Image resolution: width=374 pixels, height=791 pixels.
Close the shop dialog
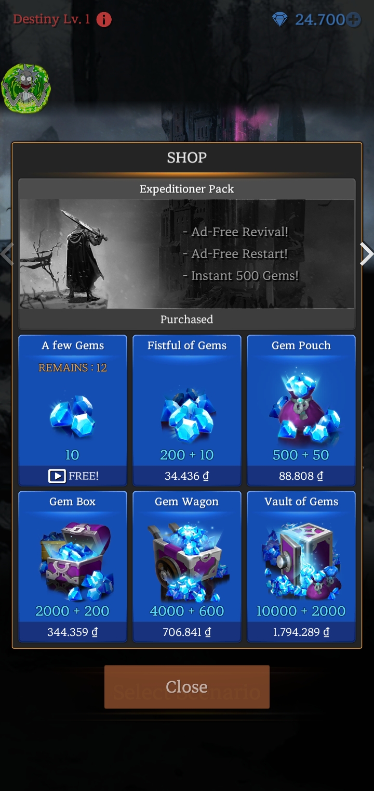point(187,687)
